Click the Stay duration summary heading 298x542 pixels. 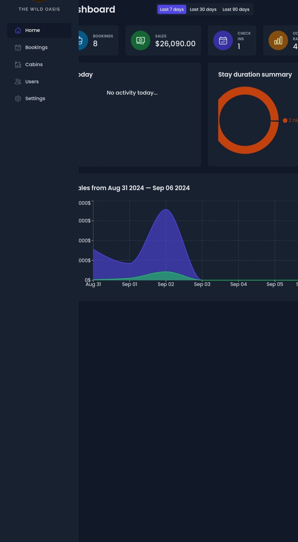(255, 75)
